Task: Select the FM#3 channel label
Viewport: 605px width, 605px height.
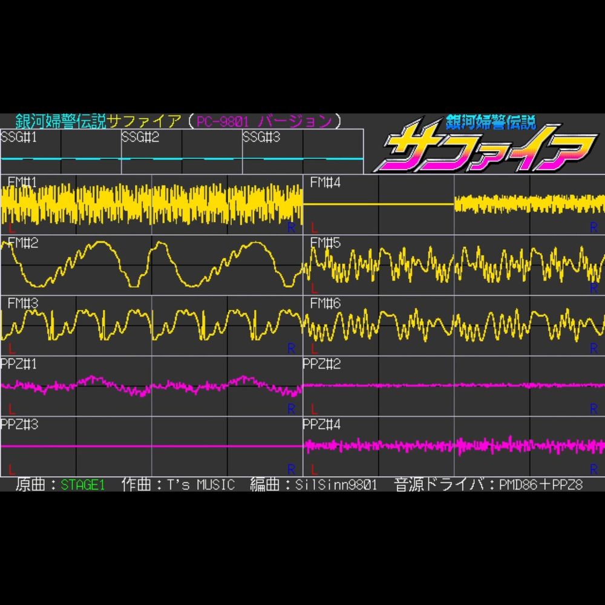Action: pos(23,303)
